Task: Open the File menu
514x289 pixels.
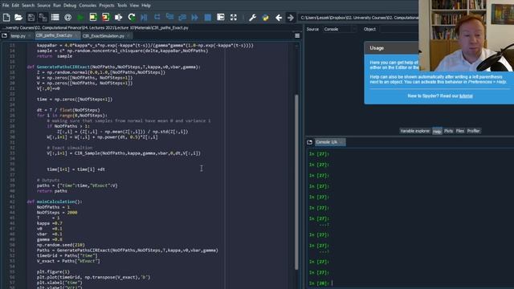Action: point(6,6)
